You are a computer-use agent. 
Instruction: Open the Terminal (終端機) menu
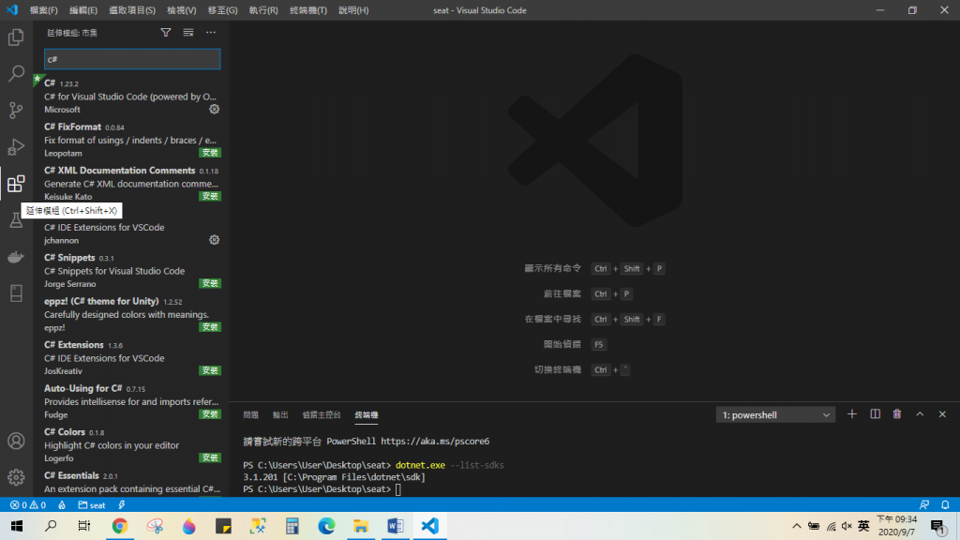pos(307,10)
